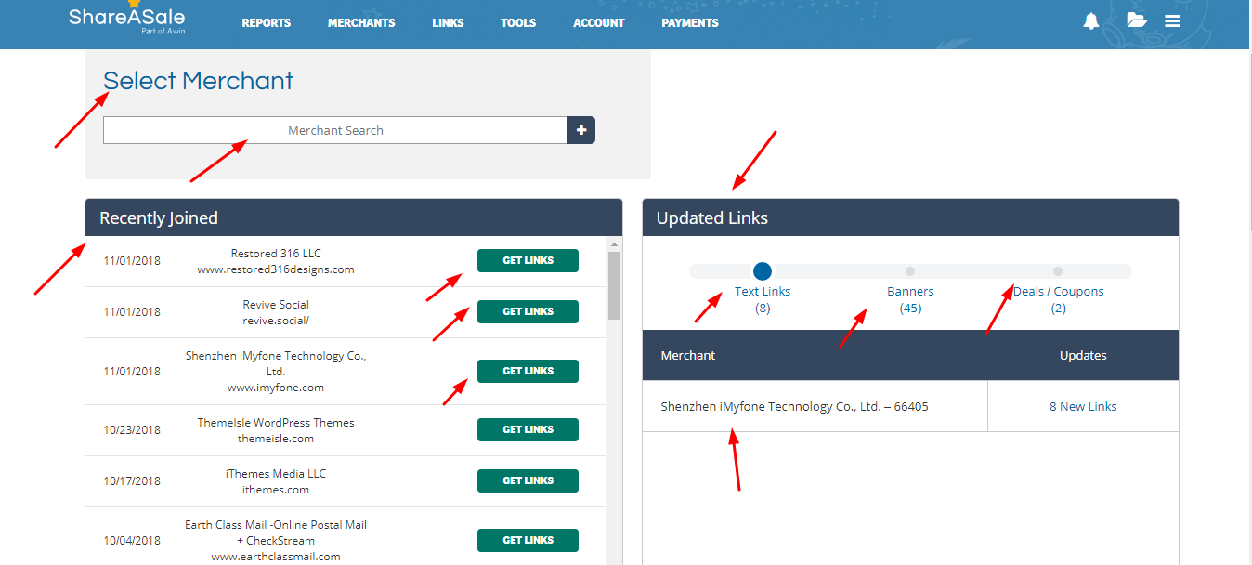The height and width of the screenshot is (565, 1252).
Task: Get links for iThemes Media LLC
Action: pos(528,480)
